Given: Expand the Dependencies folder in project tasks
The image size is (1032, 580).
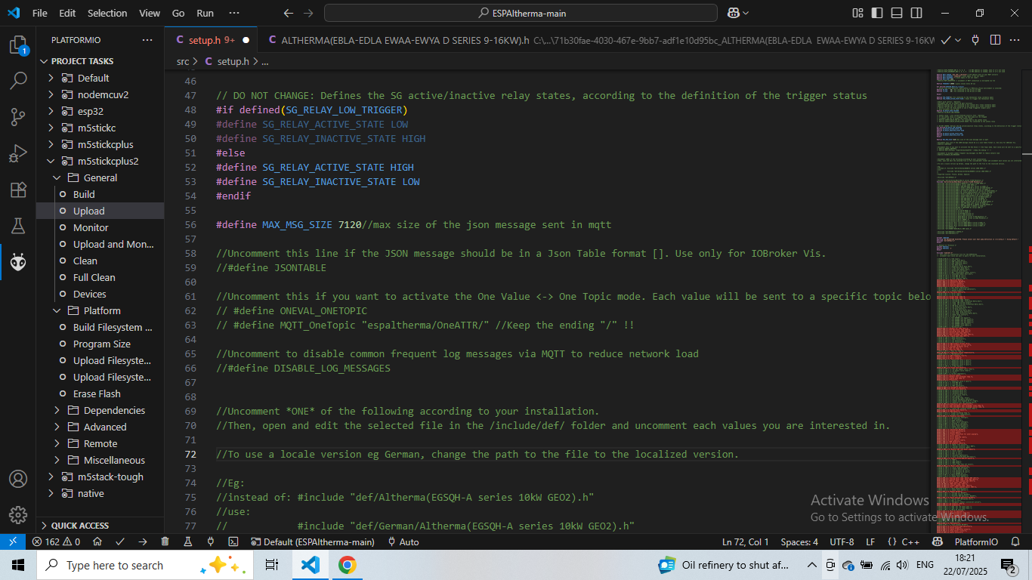Looking at the screenshot, I should coord(113,410).
